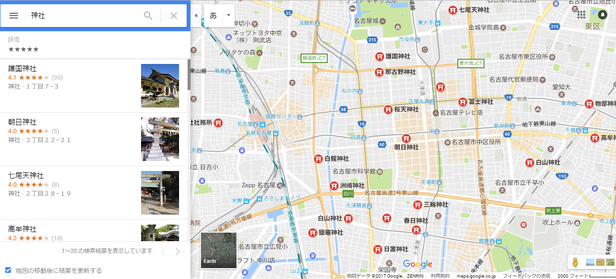Click the 護国神社 shrine map marker
This screenshot has height=279, width=616.
379,56
